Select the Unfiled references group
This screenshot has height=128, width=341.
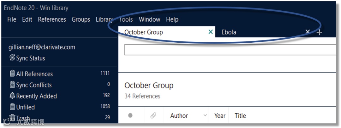click(x=25, y=107)
